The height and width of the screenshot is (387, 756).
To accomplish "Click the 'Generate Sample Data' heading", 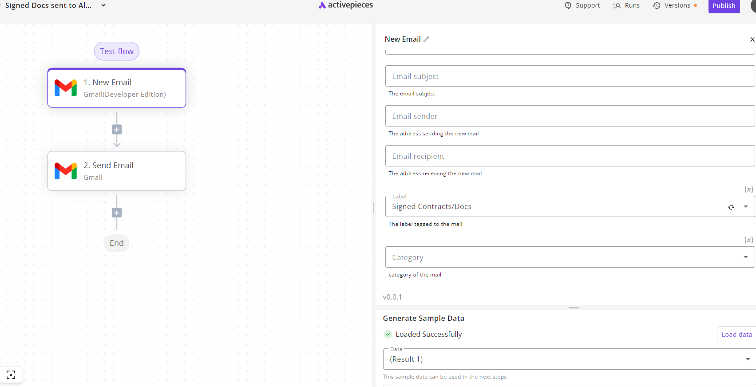I will point(424,318).
